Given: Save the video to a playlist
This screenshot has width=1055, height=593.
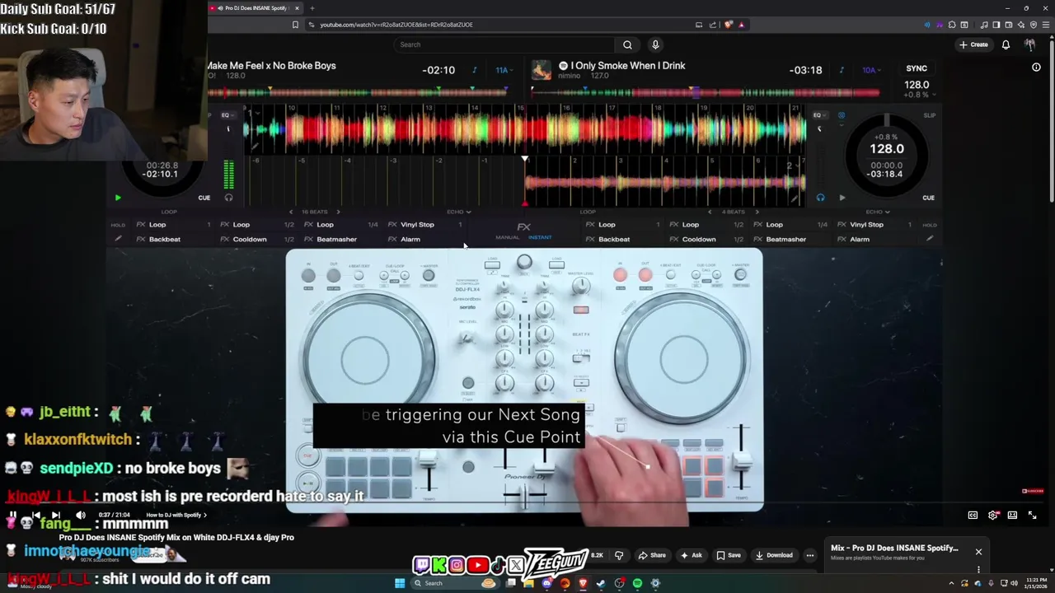Looking at the screenshot, I should (728, 555).
